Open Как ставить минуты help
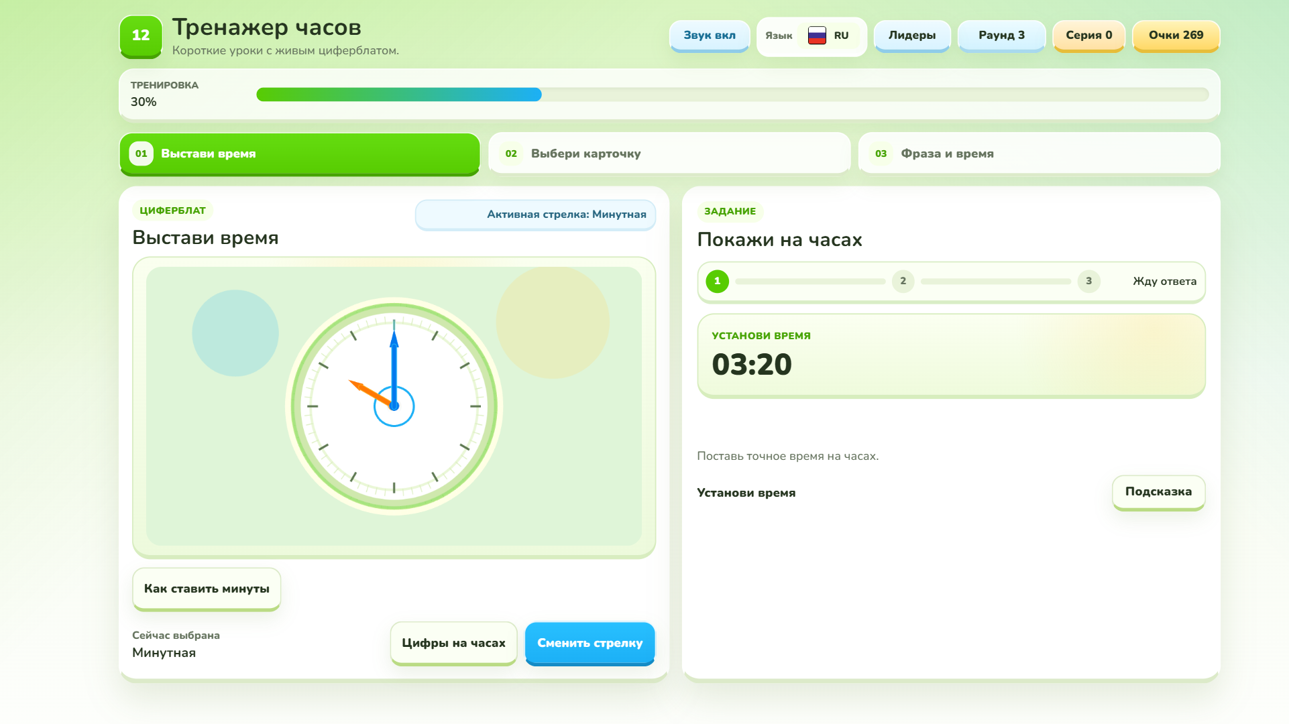This screenshot has width=1289, height=724. click(x=207, y=589)
